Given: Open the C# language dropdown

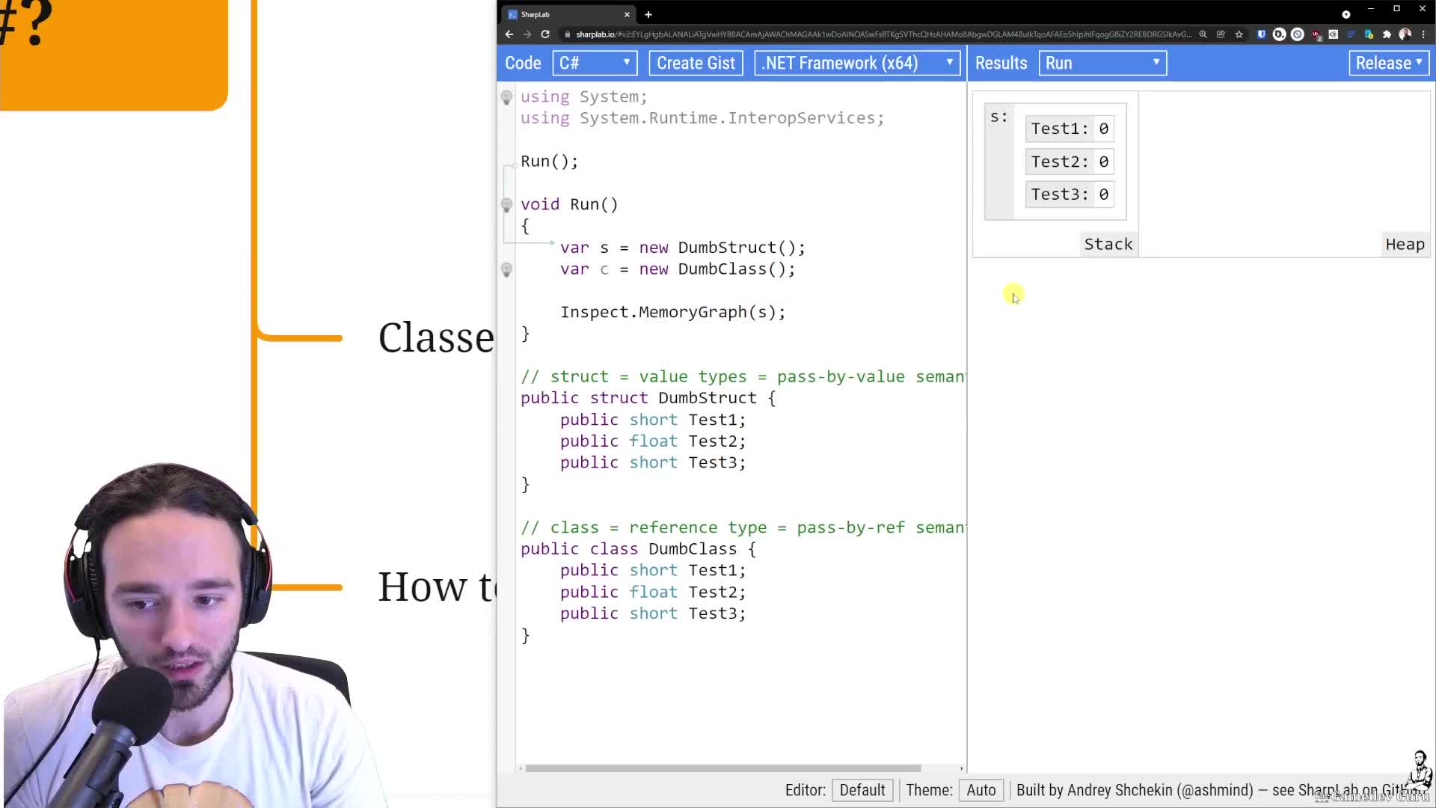Looking at the screenshot, I should tap(594, 63).
